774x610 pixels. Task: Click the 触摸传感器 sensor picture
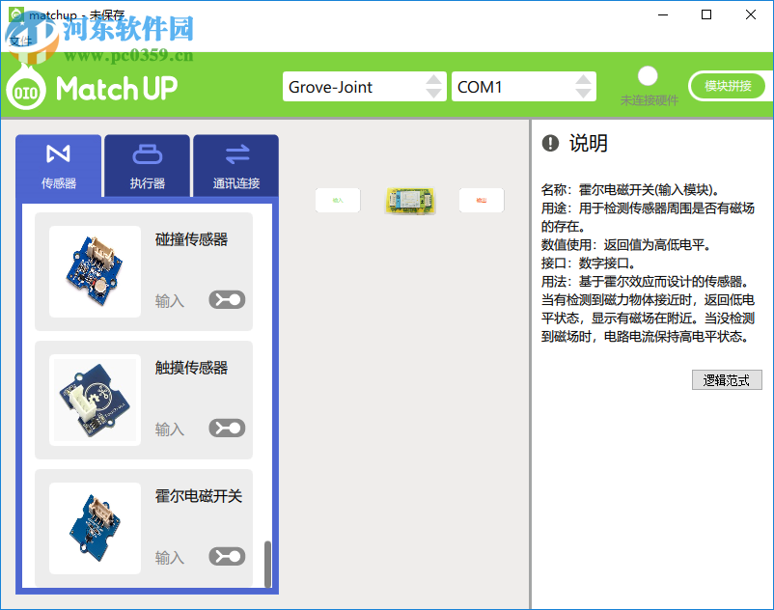94,399
